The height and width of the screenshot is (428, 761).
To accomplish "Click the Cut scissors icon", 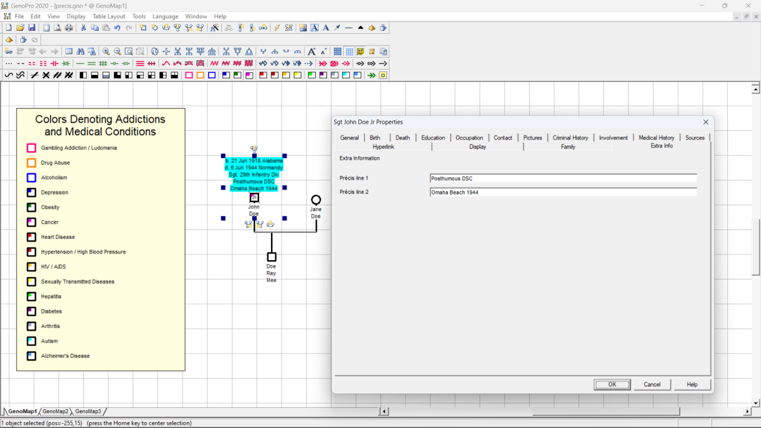I will point(83,27).
